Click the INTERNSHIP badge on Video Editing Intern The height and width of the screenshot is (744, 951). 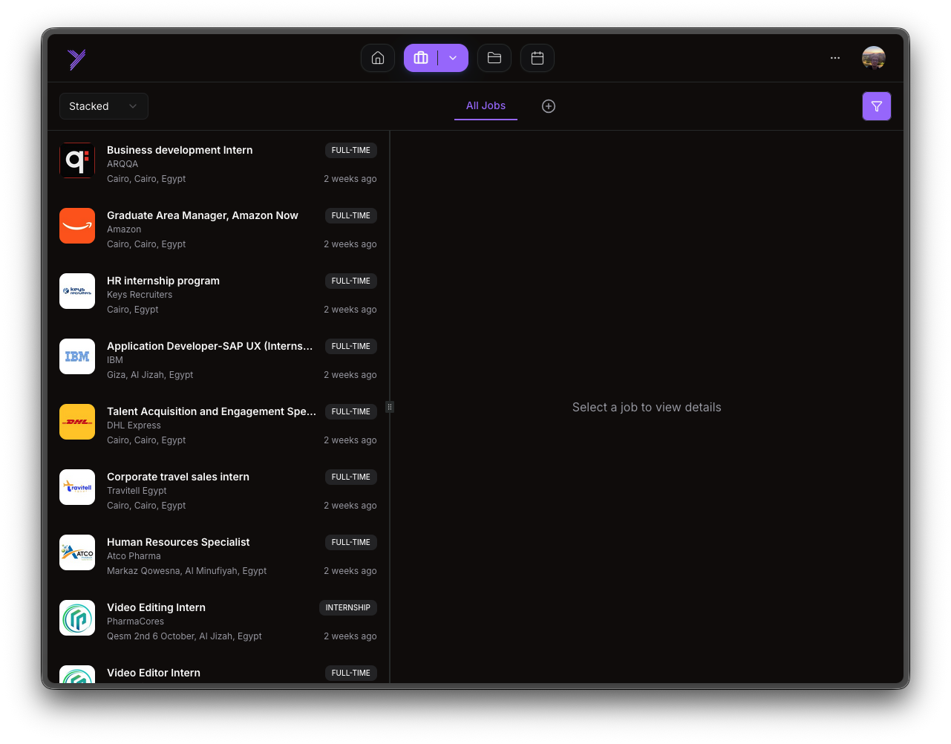pyautogui.click(x=347, y=607)
